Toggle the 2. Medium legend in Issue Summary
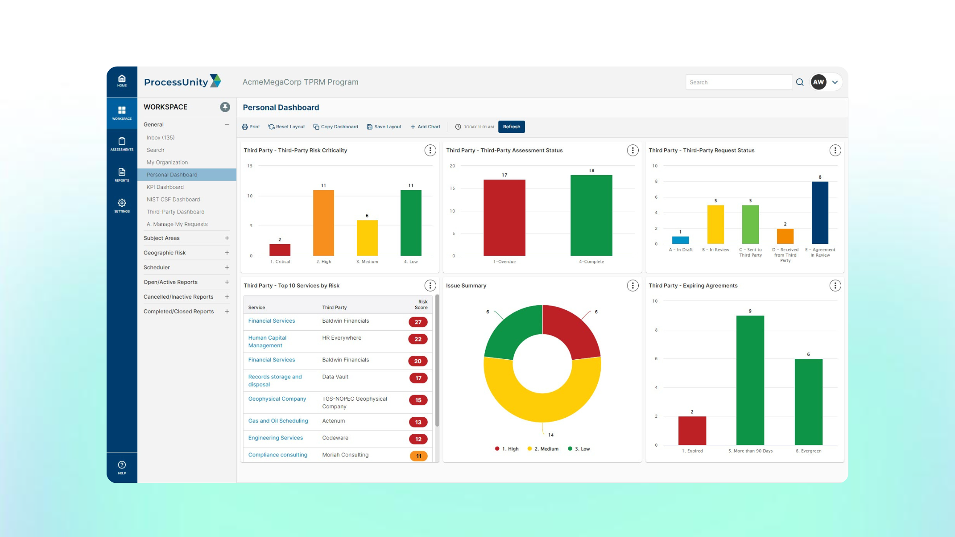Screen dimensions: 955x537 pyautogui.click(x=543, y=449)
